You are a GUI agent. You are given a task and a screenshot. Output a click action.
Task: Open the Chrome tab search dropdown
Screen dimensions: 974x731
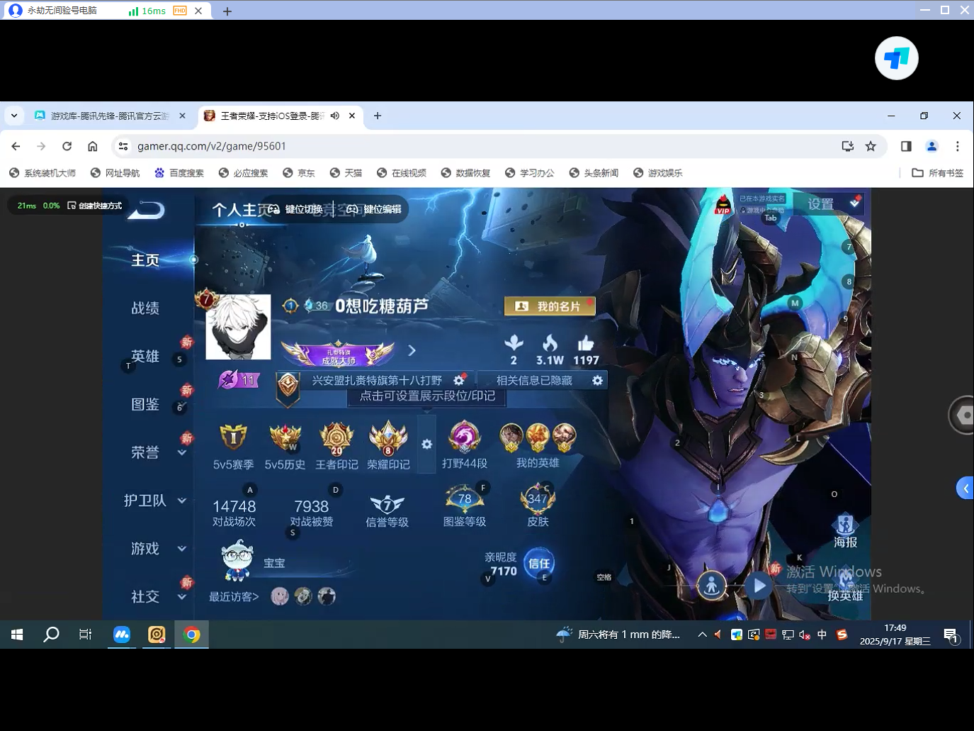point(14,116)
